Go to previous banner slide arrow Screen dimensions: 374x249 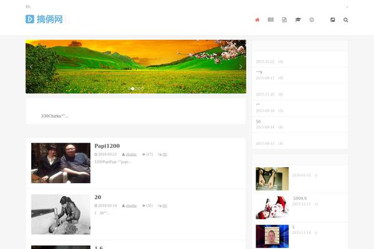click(31, 67)
